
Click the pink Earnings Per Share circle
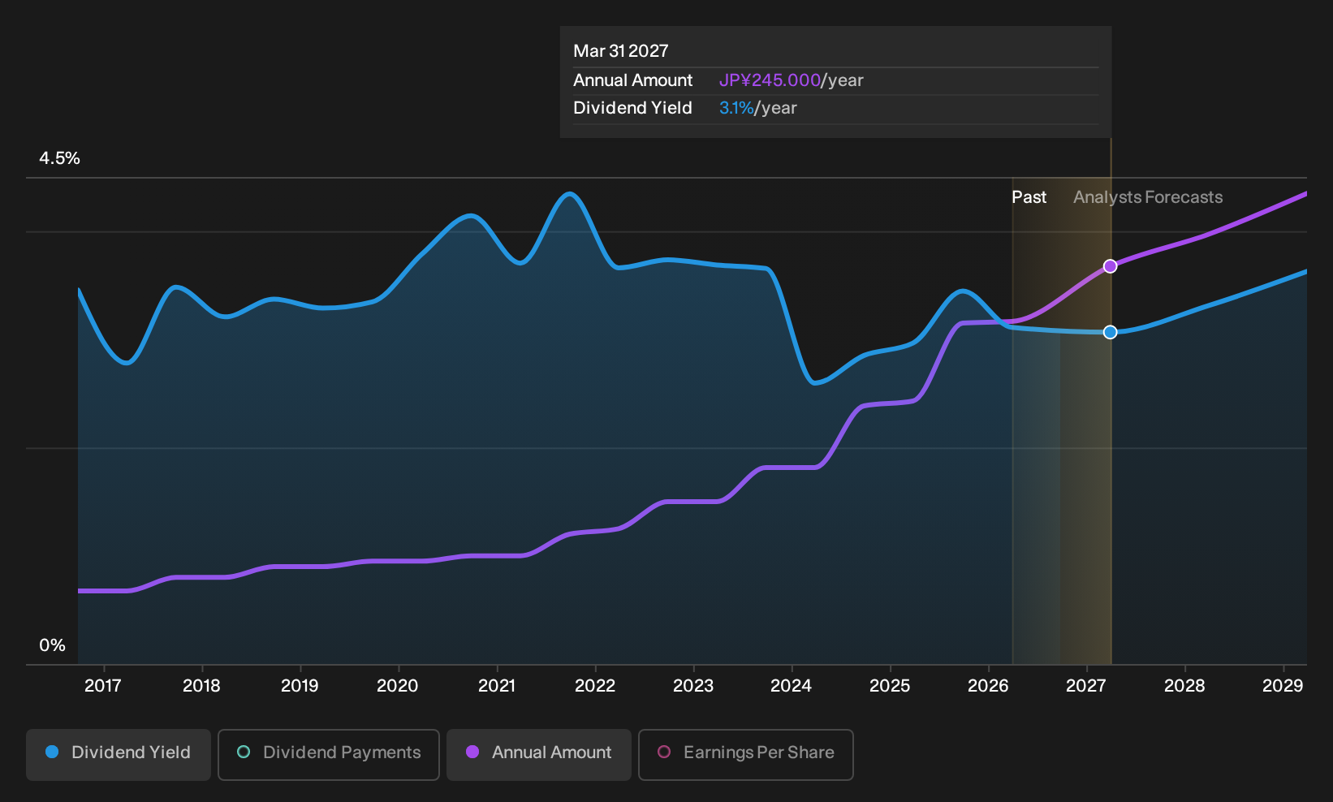664,752
